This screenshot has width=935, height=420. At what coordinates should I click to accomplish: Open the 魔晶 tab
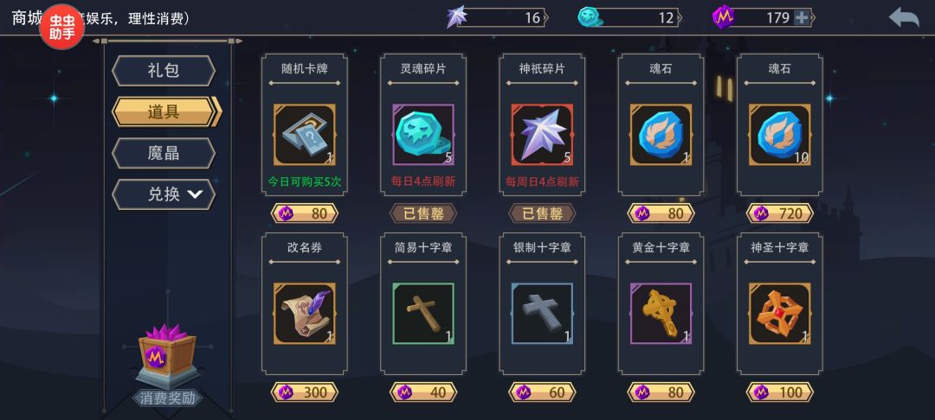pyautogui.click(x=164, y=153)
